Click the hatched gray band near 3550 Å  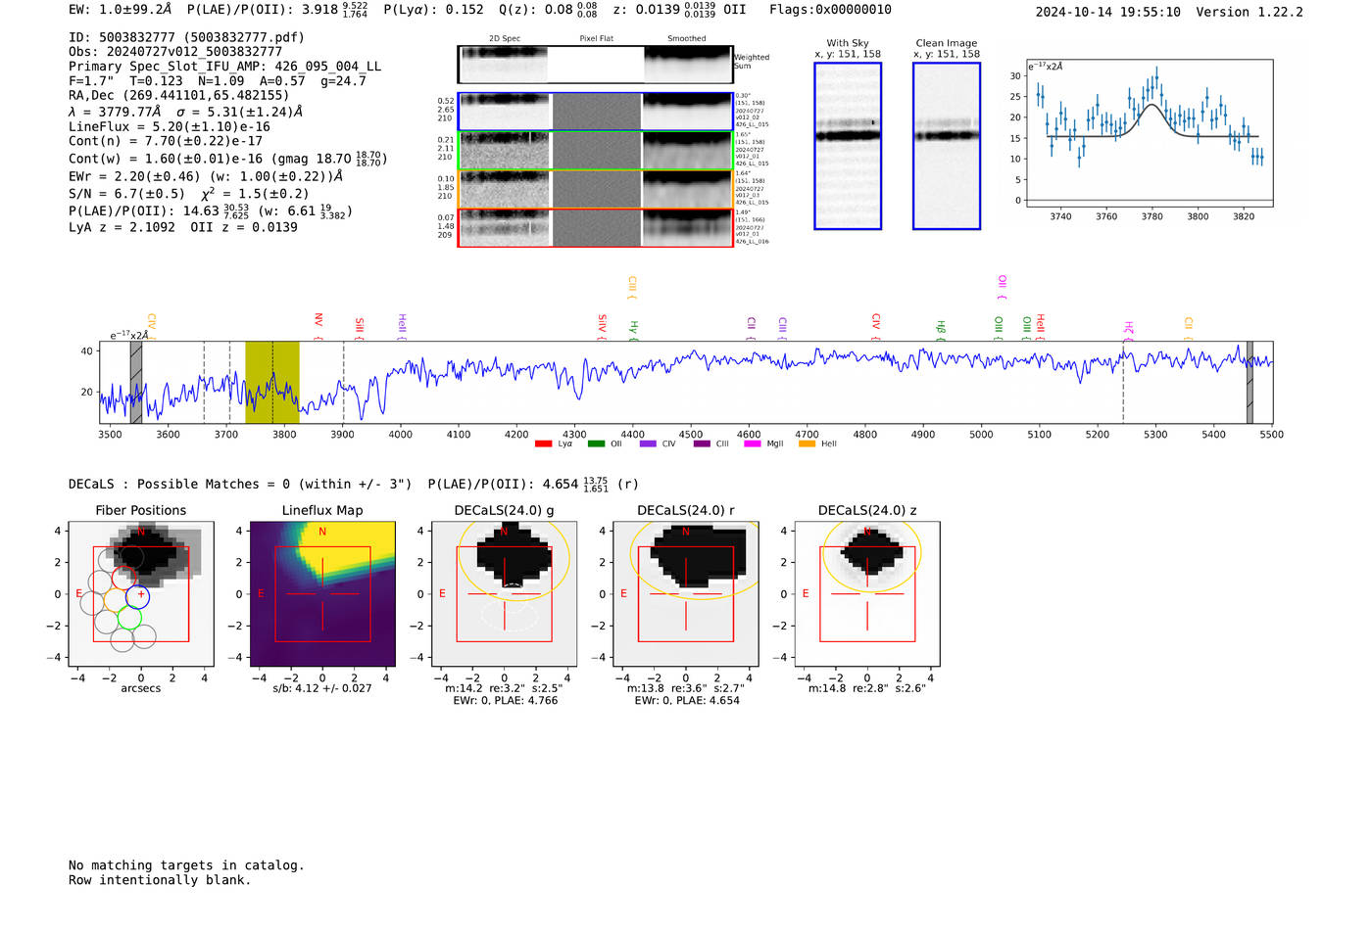pyautogui.click(x=136, y=382)
